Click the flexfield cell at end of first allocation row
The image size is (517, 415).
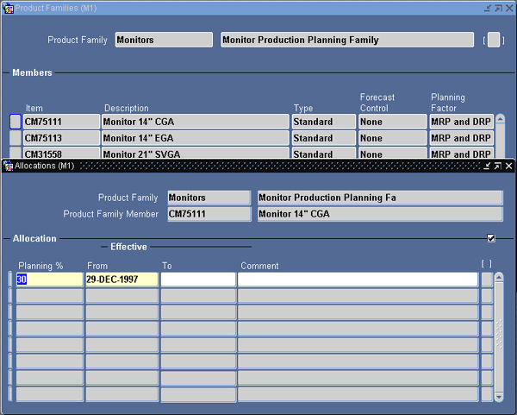coord(487,280)
